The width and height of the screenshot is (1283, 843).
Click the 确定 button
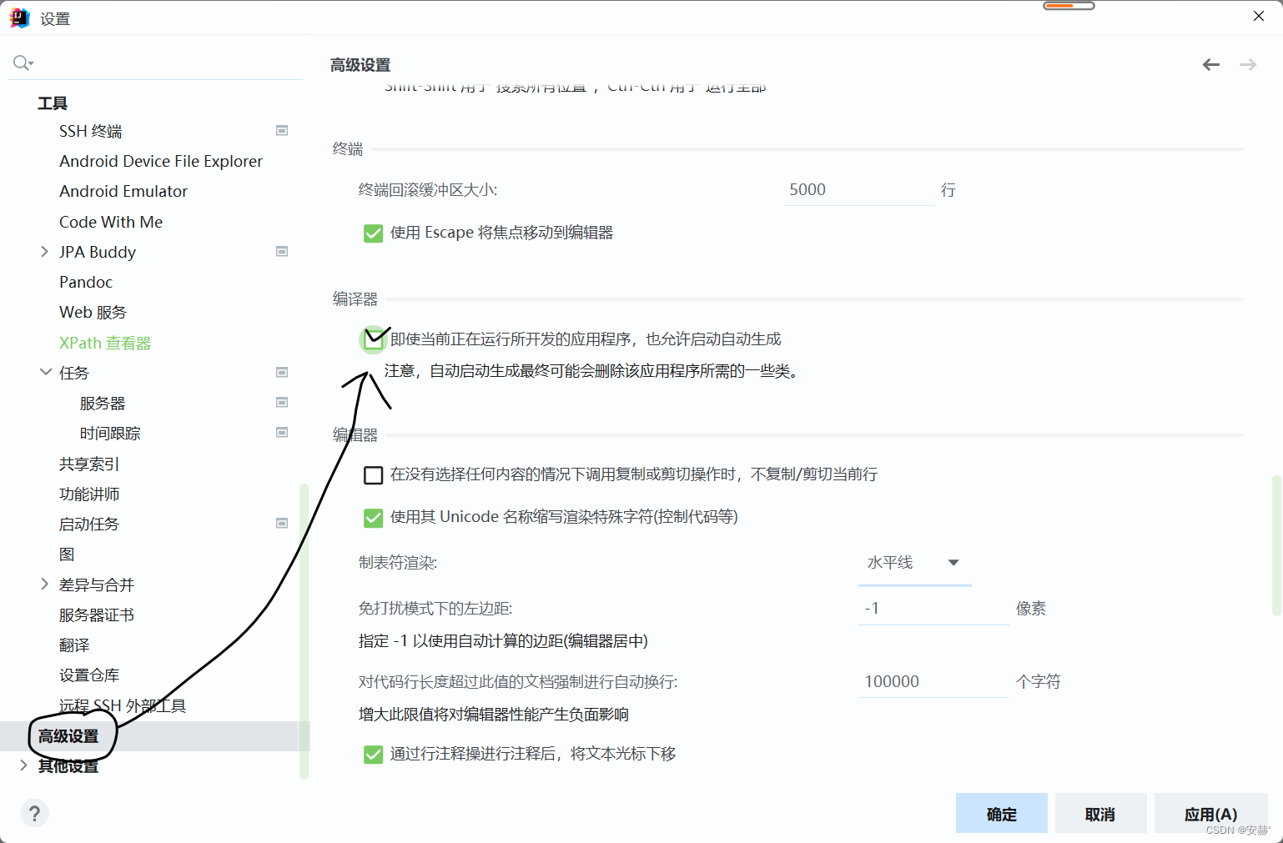tap(1001, 813)
